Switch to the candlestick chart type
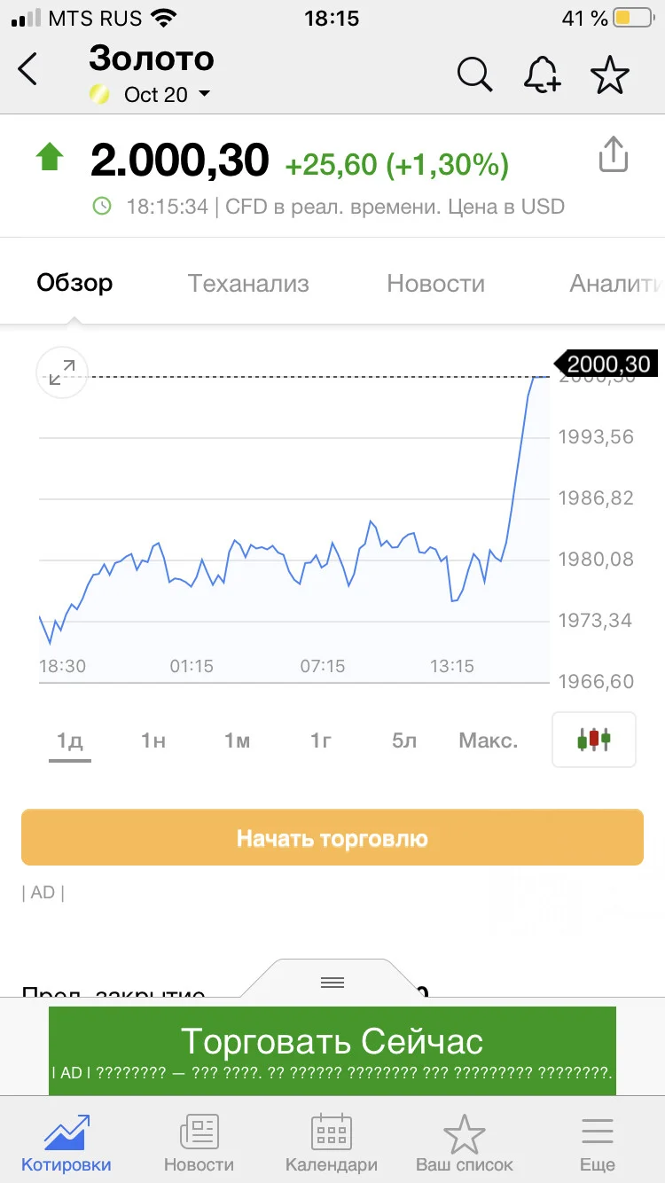This screenshot has height=1183, width=665. coord(594,739)
